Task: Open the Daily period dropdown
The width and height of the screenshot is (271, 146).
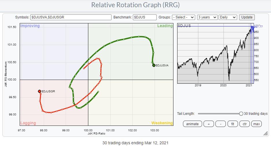Action: (x=228, y=17)
